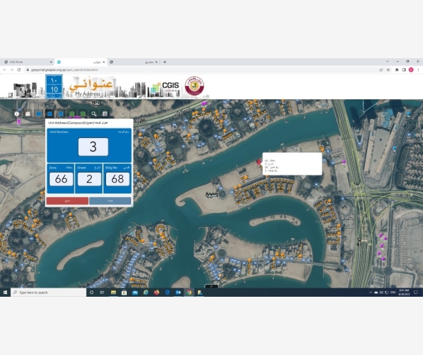Select the first green map toolbar icon
423x355 pixels.
[71, 114]
